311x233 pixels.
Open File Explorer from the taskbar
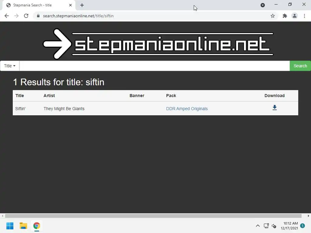pyautogui.click(x=23, y=226)
